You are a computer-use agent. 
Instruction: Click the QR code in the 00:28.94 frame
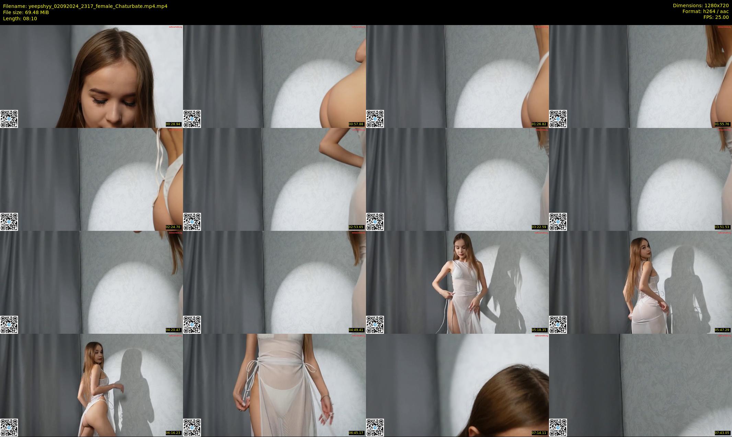coord(9,119)
